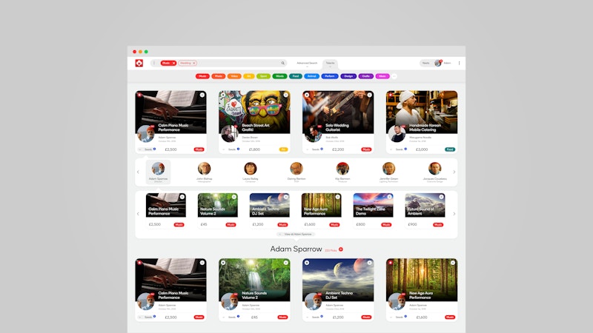Open the Advanced Search tab
Viewport: 593px width, 333px height.
pyautogui.click(x=307, y=63)
